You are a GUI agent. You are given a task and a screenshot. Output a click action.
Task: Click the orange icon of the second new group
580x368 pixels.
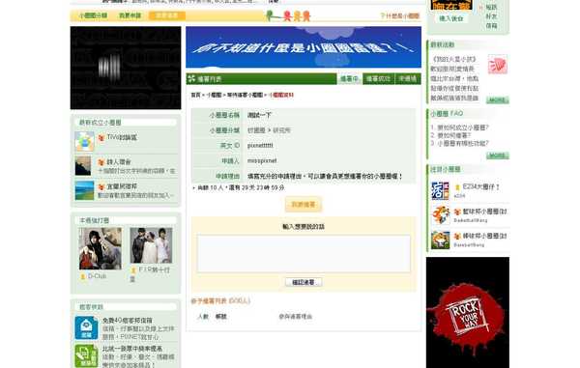pos(101,162)
